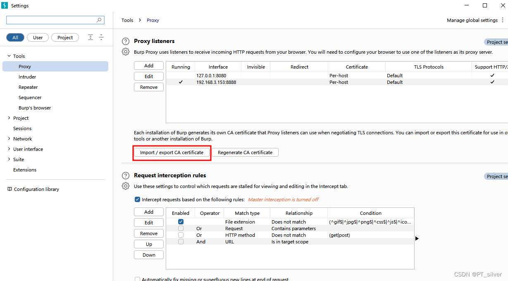This screenshot has height=281, width=508.
Task: Open Sessions settings
Action: (x=22, y=129)
